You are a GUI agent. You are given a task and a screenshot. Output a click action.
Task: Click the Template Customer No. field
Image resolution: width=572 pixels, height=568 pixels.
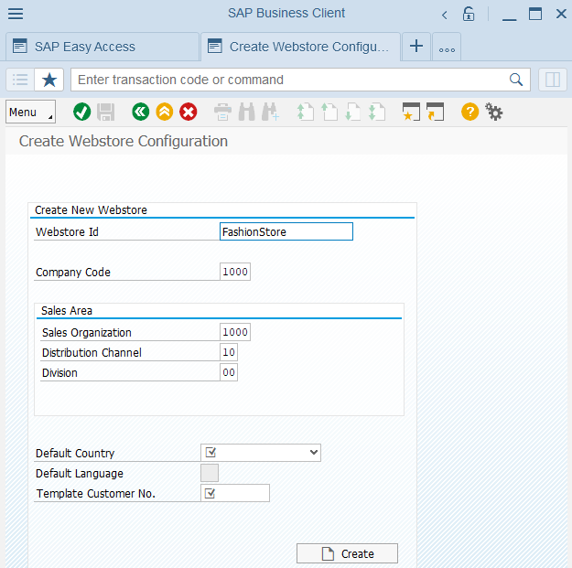(x=235, y=493)
